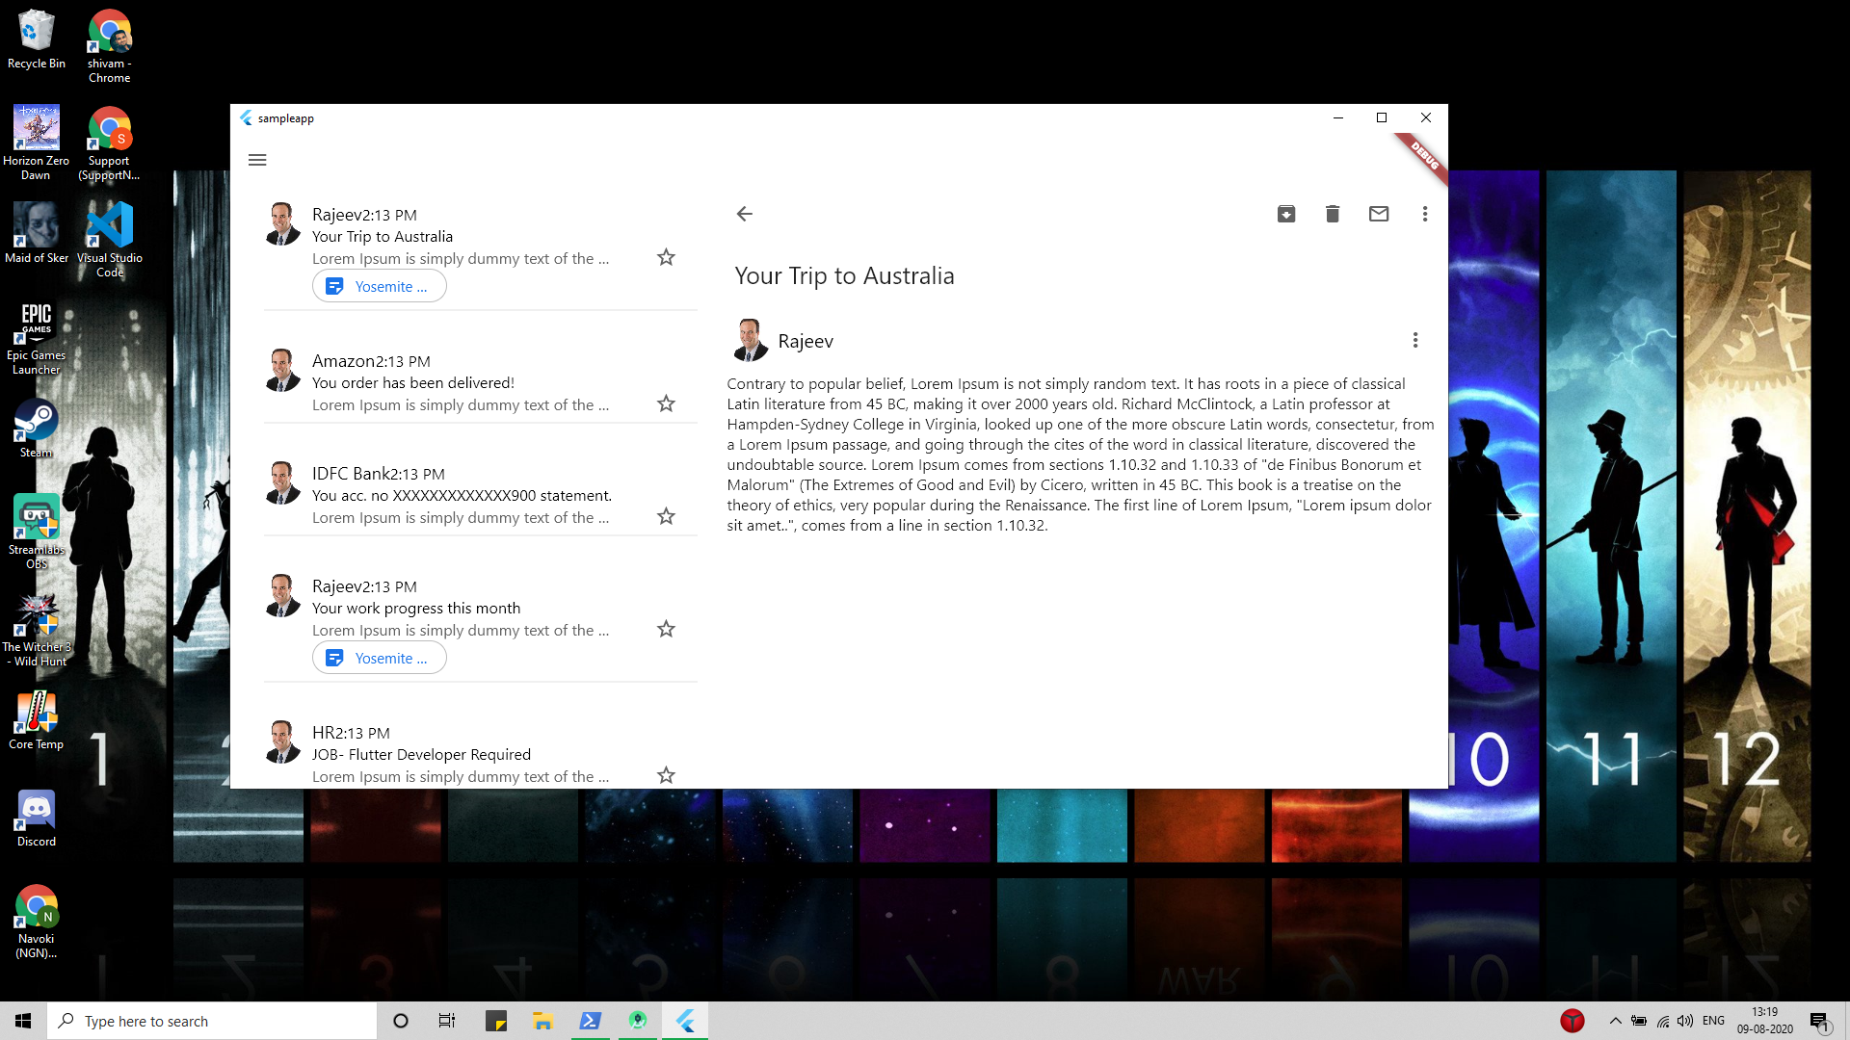Open toolbar three-dot overflow menu
This screenshot has width=1850, height=1040.
tap(1425, 214)
